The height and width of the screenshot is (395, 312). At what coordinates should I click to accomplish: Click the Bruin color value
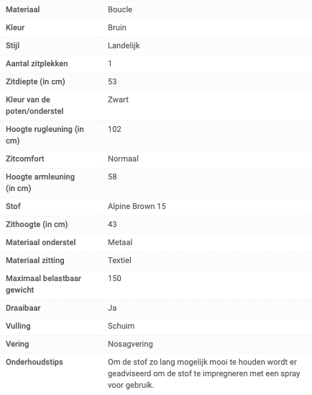[117, 27]
